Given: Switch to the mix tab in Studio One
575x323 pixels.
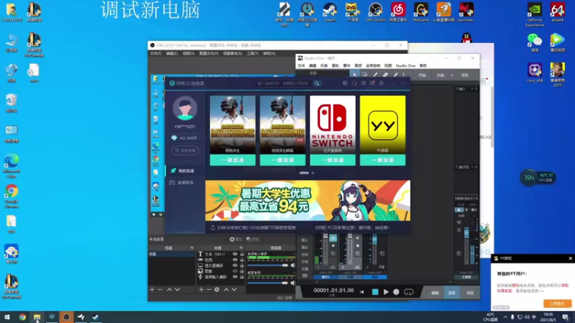Looking at the screenshot, I should pos(452,293).
